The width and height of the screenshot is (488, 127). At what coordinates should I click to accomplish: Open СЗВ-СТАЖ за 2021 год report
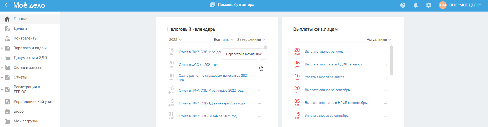208,116
